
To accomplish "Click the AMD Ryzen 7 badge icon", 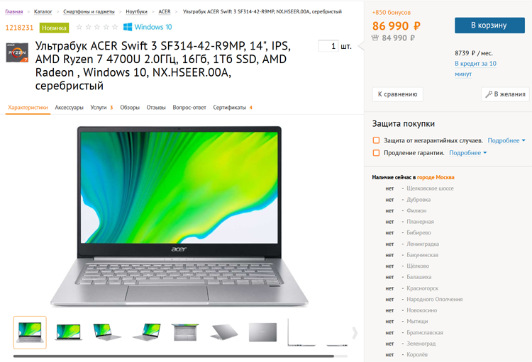I will pyautogui.click(x=17, y=52).
